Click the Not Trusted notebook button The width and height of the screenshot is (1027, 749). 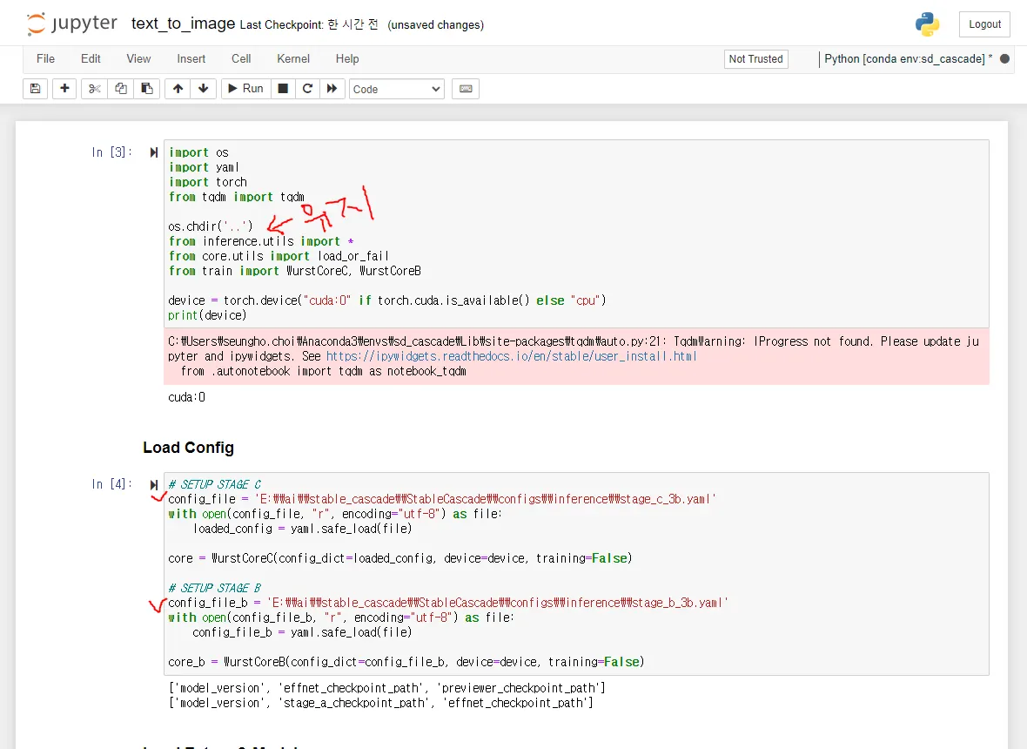[x=755, y=59]
